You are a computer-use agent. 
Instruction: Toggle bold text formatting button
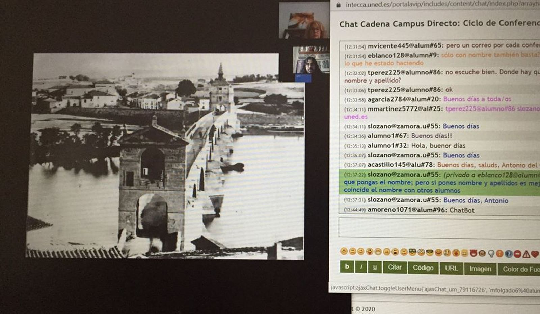347,267
